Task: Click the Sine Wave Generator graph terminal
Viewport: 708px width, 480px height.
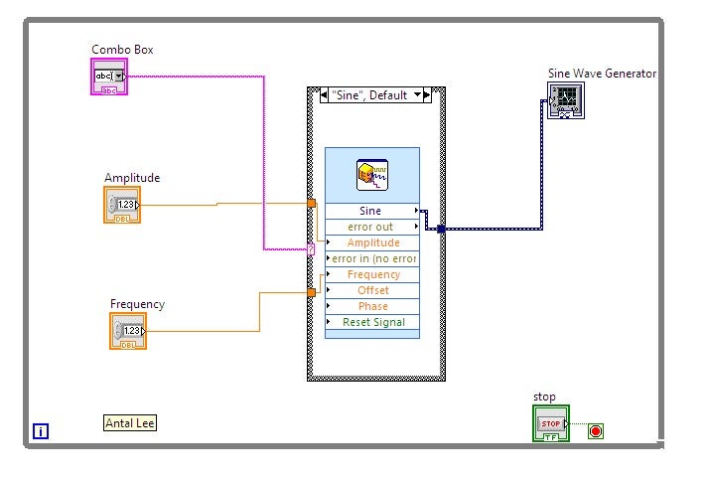Action: coord(566,100)
